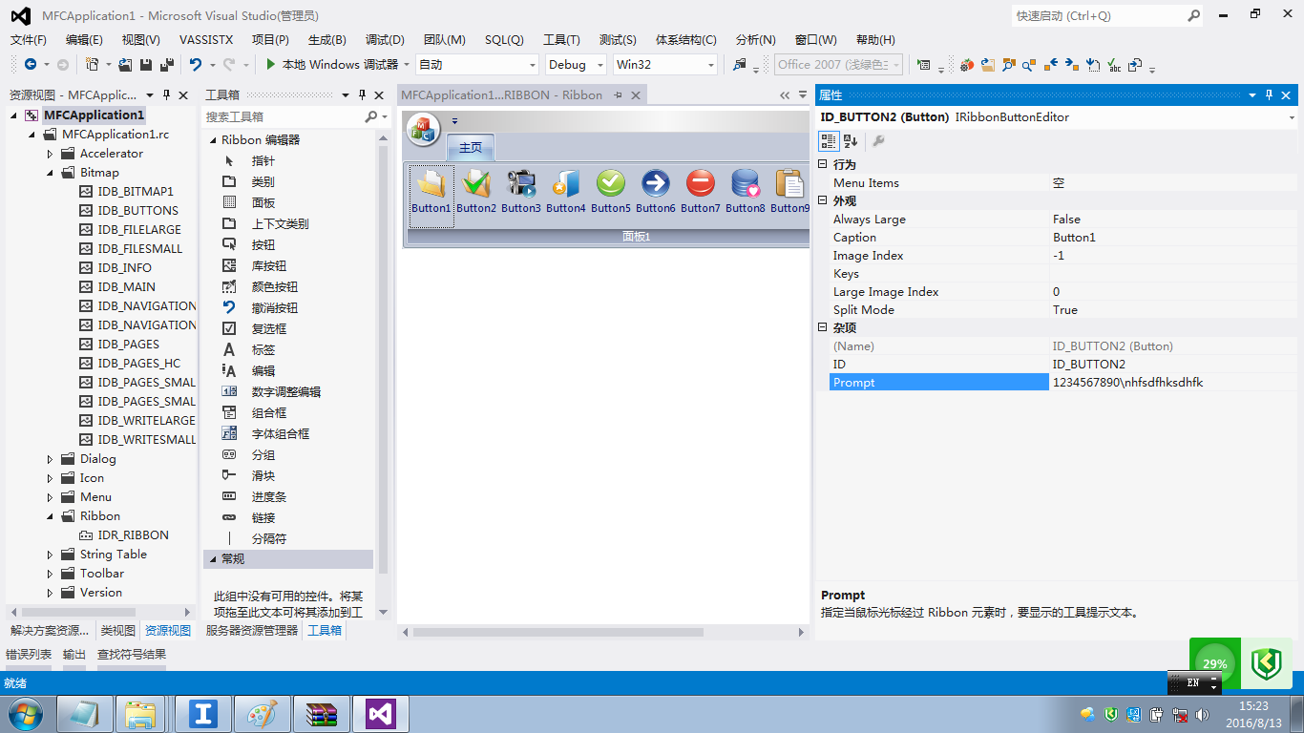The height and width of the screenshot is (733, 1304).
Task: Click the Button6 blue arrow ribbon icon
Action: click(x=655, y=183)
